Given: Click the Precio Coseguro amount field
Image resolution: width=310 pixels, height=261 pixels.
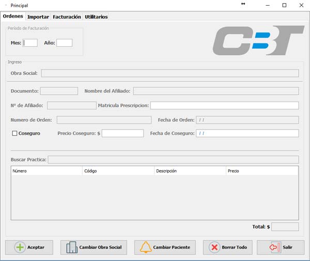Looking at the screenshot, I should pos(122,133).
